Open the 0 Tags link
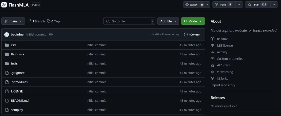This screenshot has width=281, height=116. [x=54, y=21]
